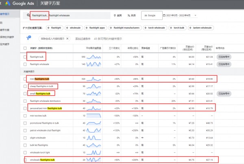Sort by the 页首出价 (低位区间) column header
Image resolution: width=244 pixels, height=164 pixels.
188,48
